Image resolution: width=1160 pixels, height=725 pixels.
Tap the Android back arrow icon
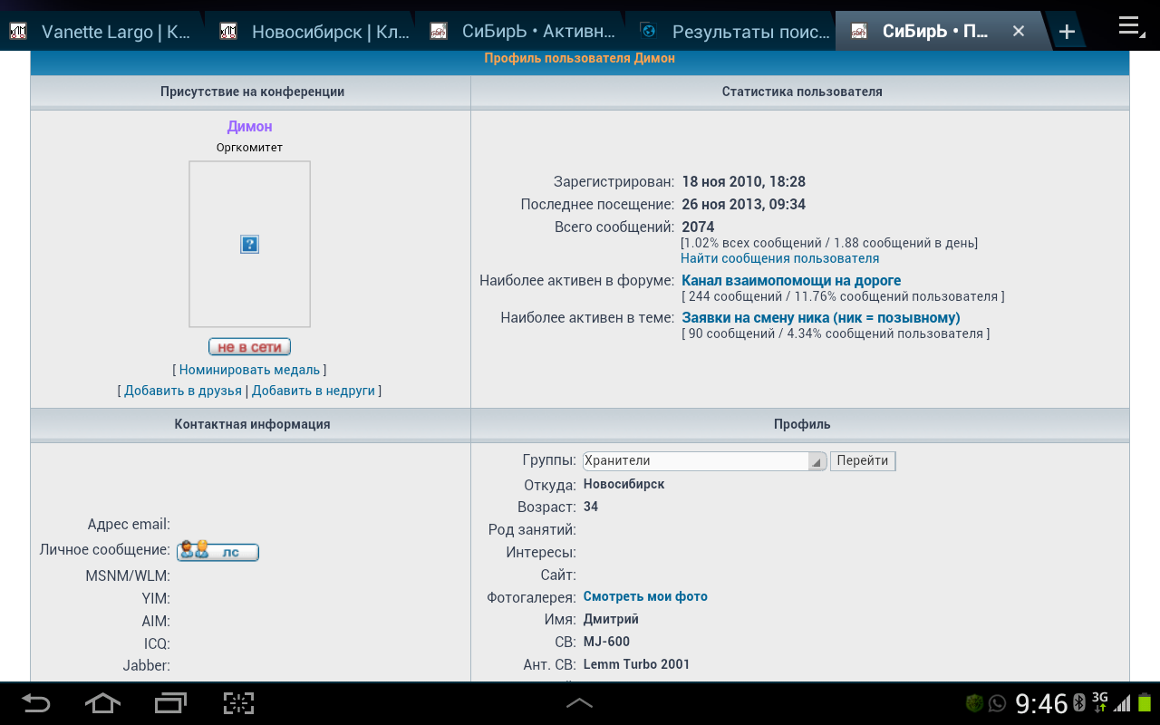coord(36,703)
